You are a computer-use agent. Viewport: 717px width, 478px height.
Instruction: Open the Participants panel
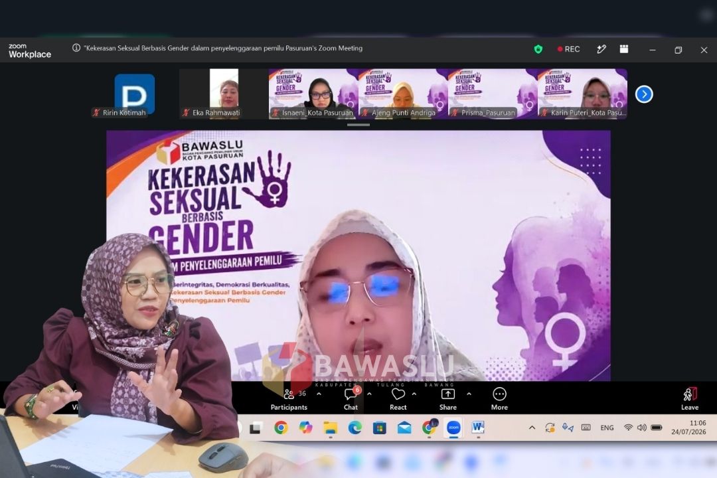click(x=289, y=399)
